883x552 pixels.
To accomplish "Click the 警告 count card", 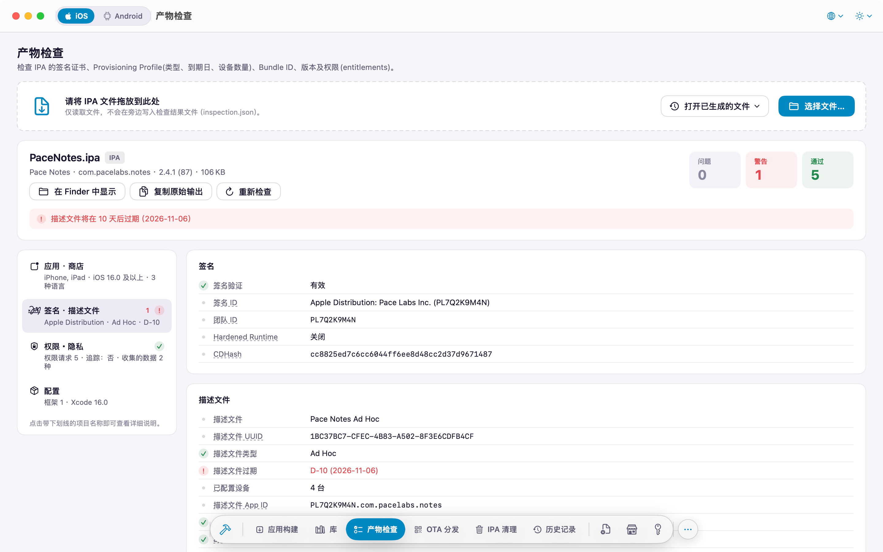I will pyautogui.click(x=771, y=170).
